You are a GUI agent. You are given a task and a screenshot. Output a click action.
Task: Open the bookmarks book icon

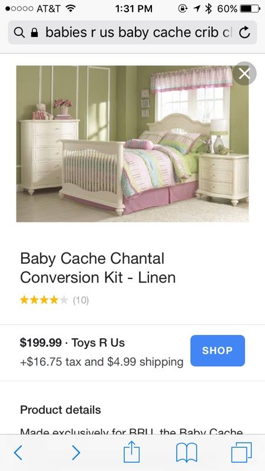coord(187,453)
